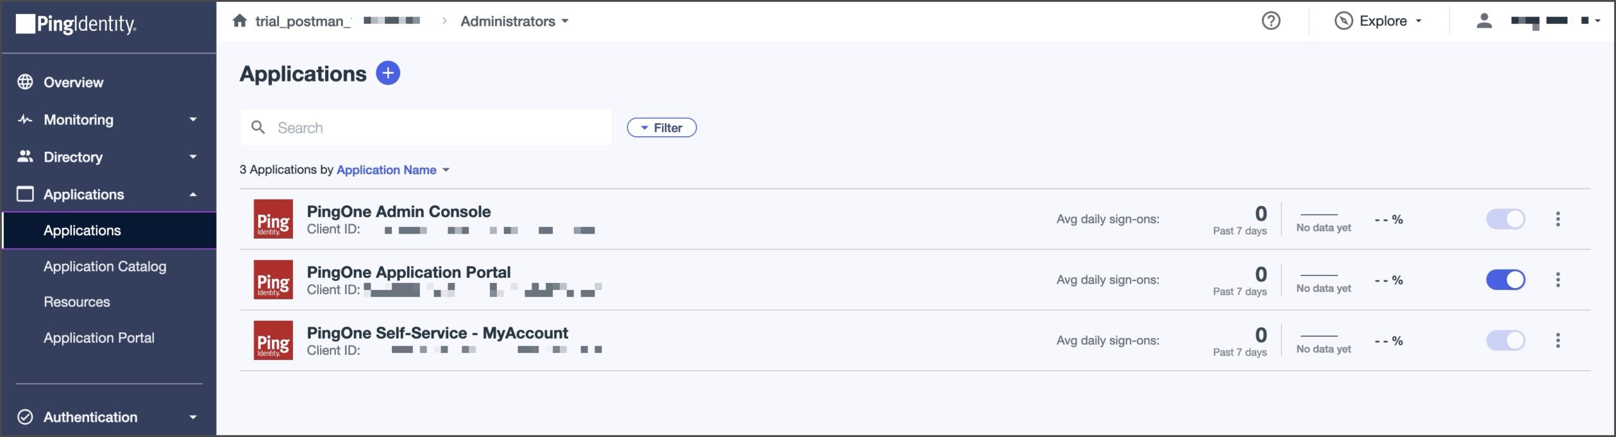Open the Administrators environment dropdown
This screenshot has height=437, width=1616.
514,21
